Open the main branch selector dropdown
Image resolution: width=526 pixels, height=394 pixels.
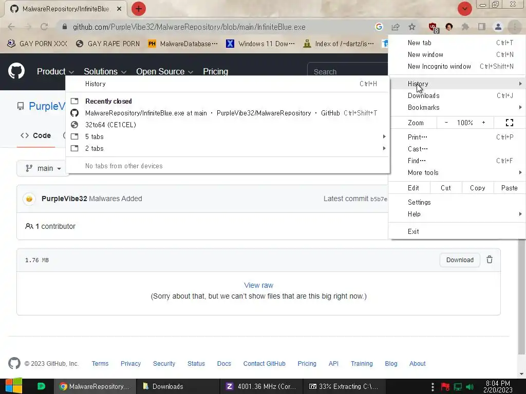pyautogui.click(x=43, y=168)
